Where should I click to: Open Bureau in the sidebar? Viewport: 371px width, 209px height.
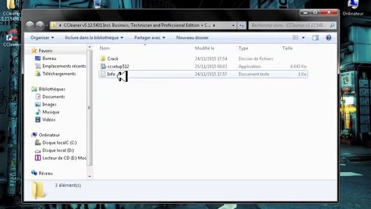tap(49, 58)
